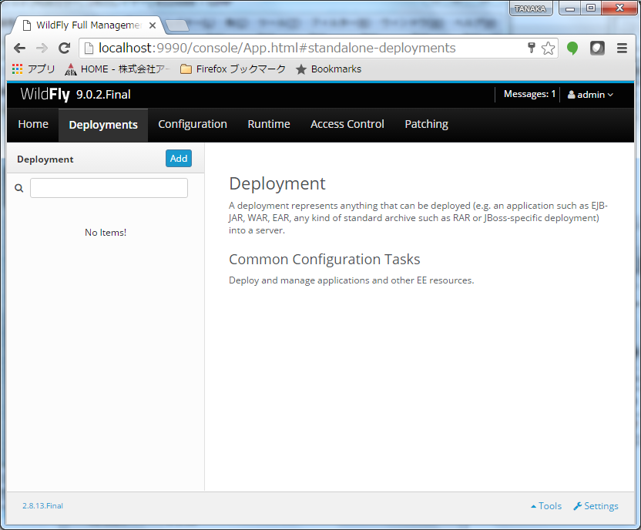Screen dimensions: 641x530
Task: Open Settings link in footer
Action: [596, 506]
